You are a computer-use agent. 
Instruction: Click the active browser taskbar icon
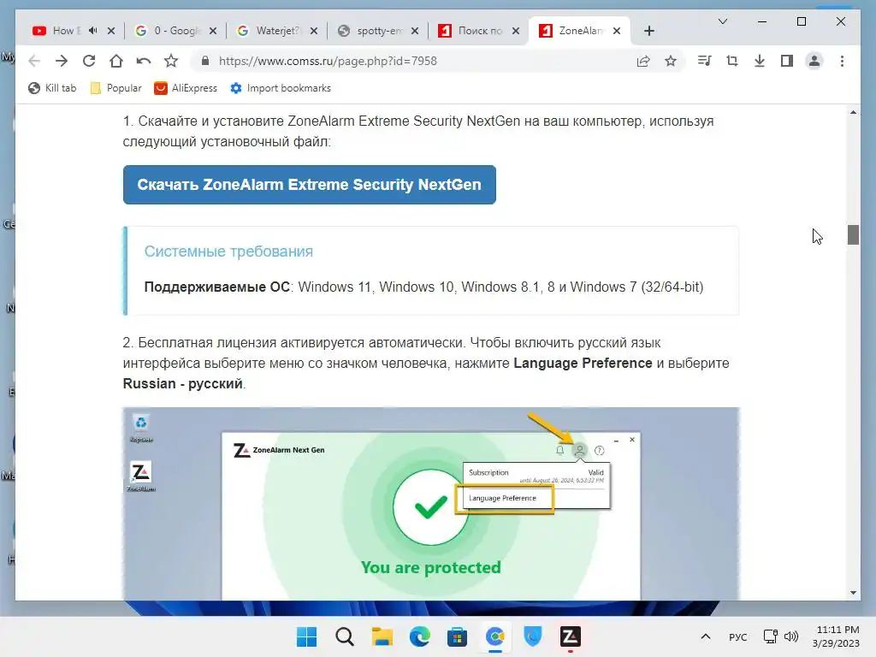[495, 636]
